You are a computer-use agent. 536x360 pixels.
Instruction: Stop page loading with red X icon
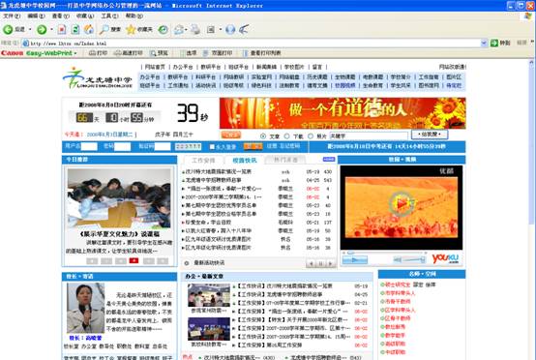point(62,30)
